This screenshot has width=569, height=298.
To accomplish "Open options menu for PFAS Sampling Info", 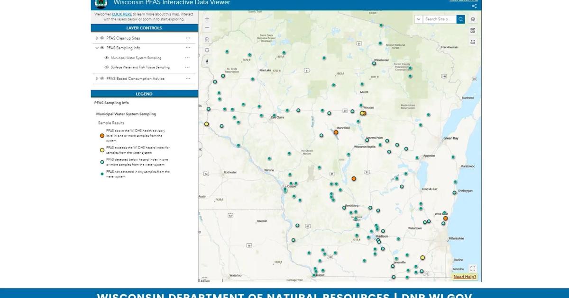I will [188, 48].
